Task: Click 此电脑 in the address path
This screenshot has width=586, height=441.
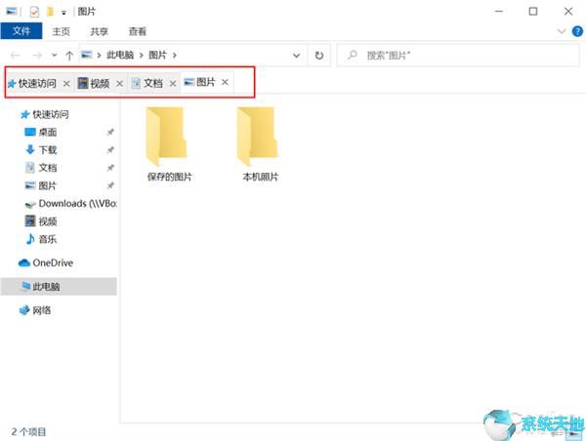Action: point(120,56)
